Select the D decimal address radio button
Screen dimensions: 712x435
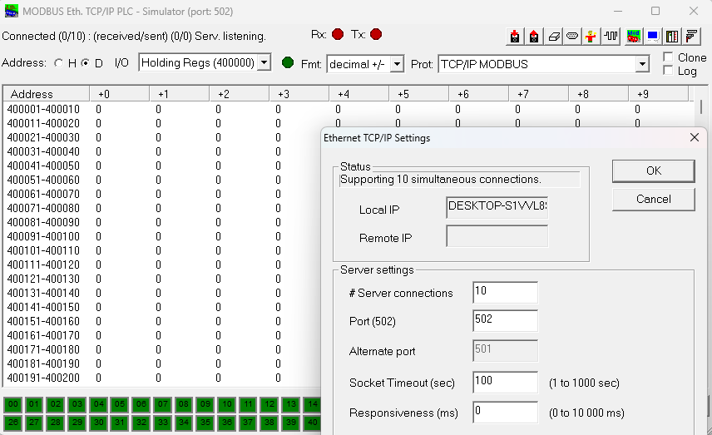[85, 63]
